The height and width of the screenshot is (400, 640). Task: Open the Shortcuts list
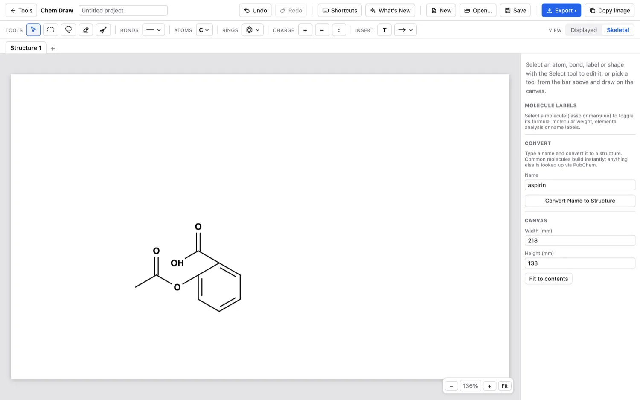click(x=340, y=10)
